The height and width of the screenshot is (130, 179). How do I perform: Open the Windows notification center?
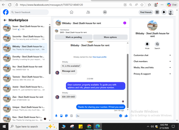click(173, 126)
